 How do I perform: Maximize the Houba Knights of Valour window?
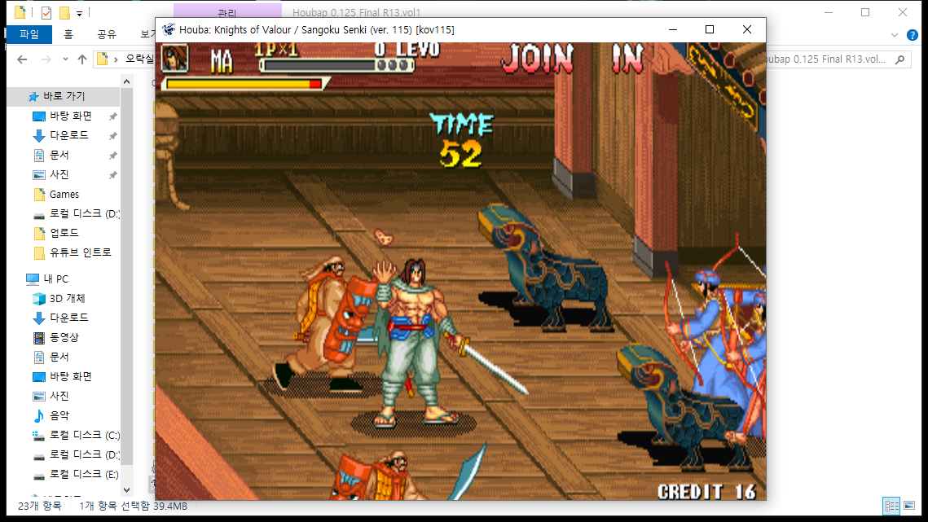click(710, 29)
